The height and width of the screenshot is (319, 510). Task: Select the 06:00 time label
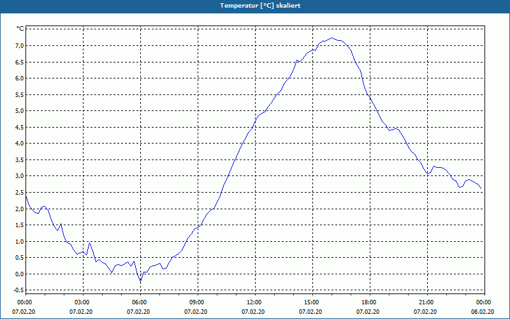tap(140, 302)
